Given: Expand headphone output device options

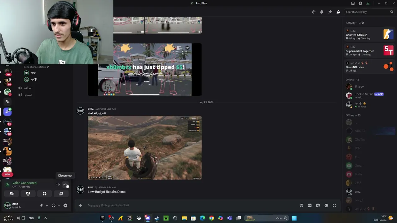Looking at the screenshot, I should (x=59, y=205).
